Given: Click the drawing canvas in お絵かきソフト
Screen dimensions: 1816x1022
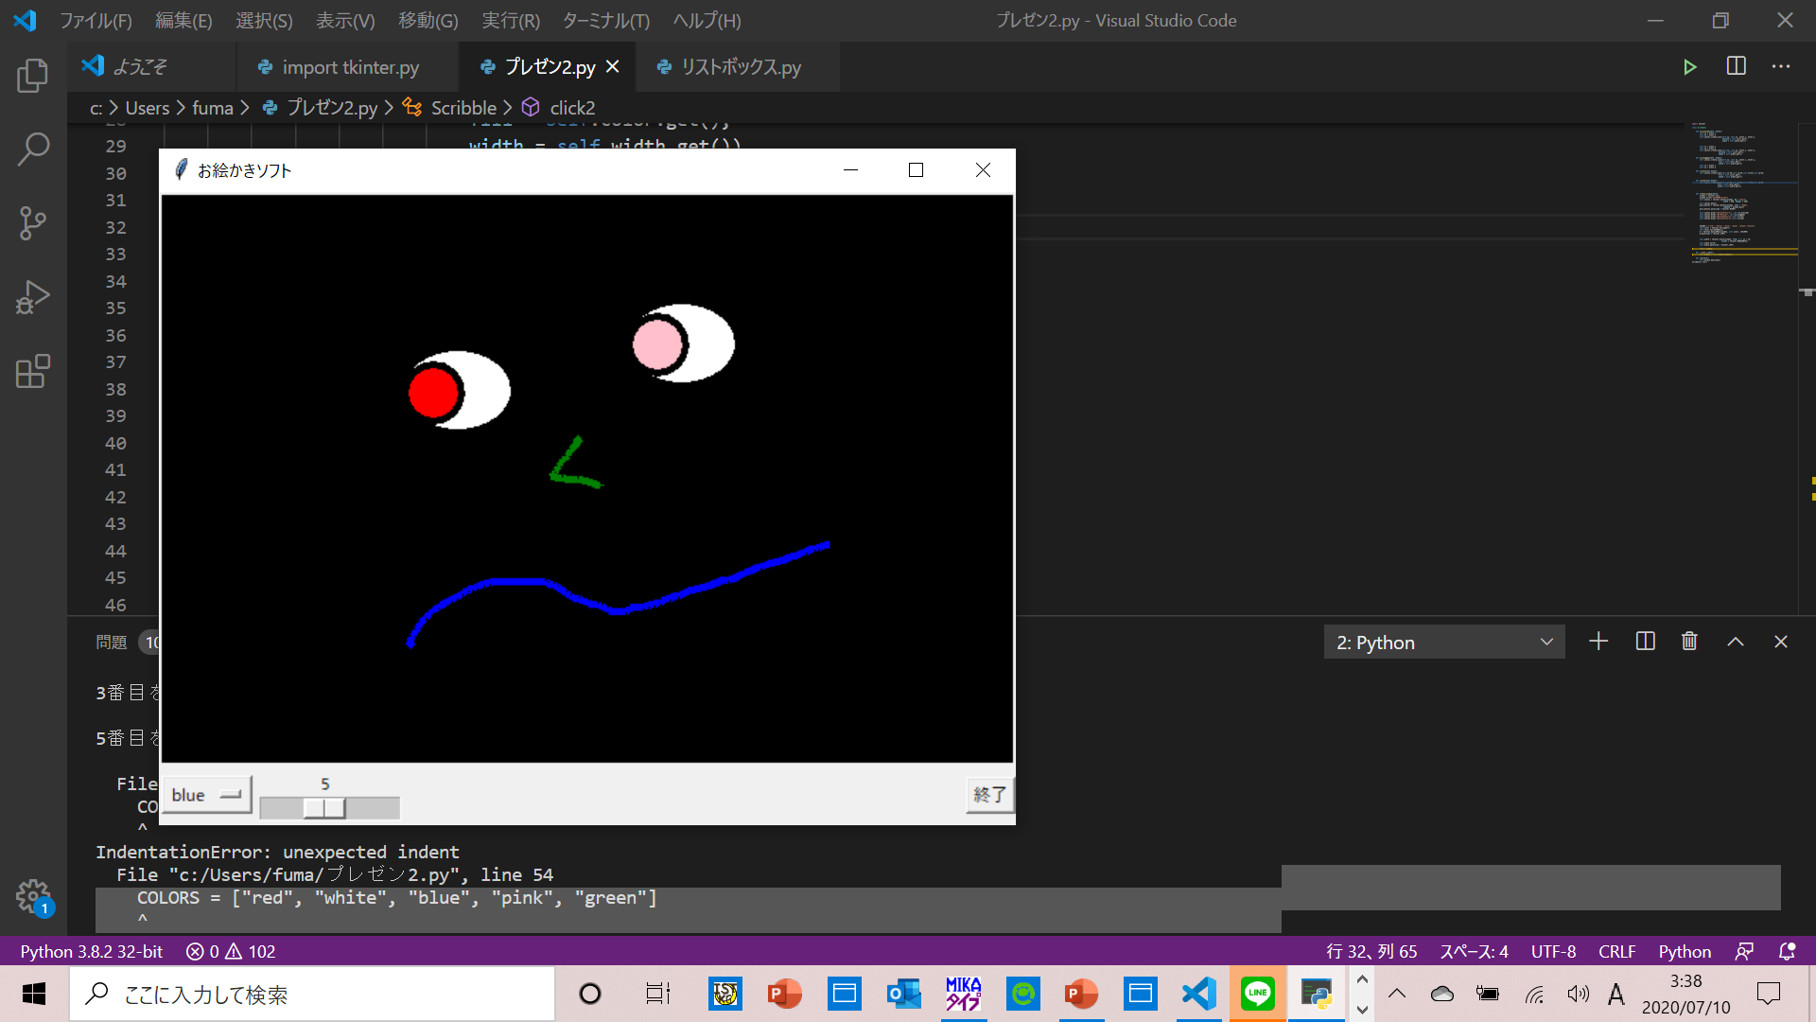Looking at the screenshot, I should (x=587, y=479).
